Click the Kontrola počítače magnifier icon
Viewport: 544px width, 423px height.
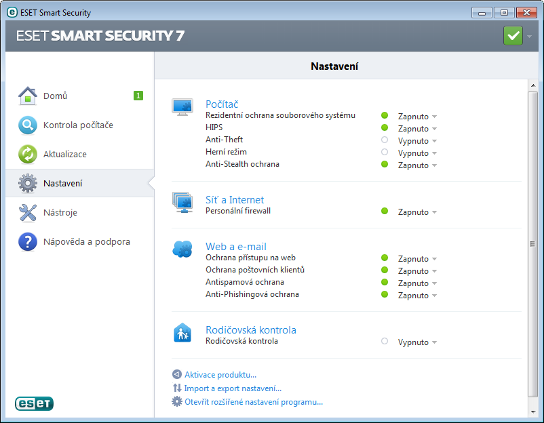[28, 125]
